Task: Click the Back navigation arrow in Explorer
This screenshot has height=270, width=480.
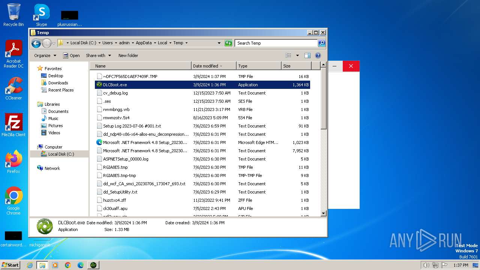Action: [36, 43]
